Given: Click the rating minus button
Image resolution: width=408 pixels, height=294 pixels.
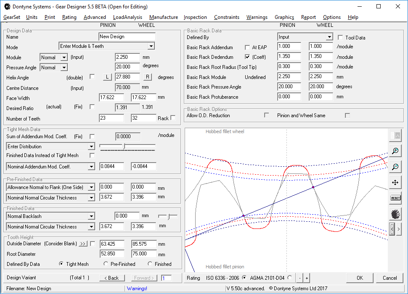Looking at the screenshot, I should click(300, 278).
